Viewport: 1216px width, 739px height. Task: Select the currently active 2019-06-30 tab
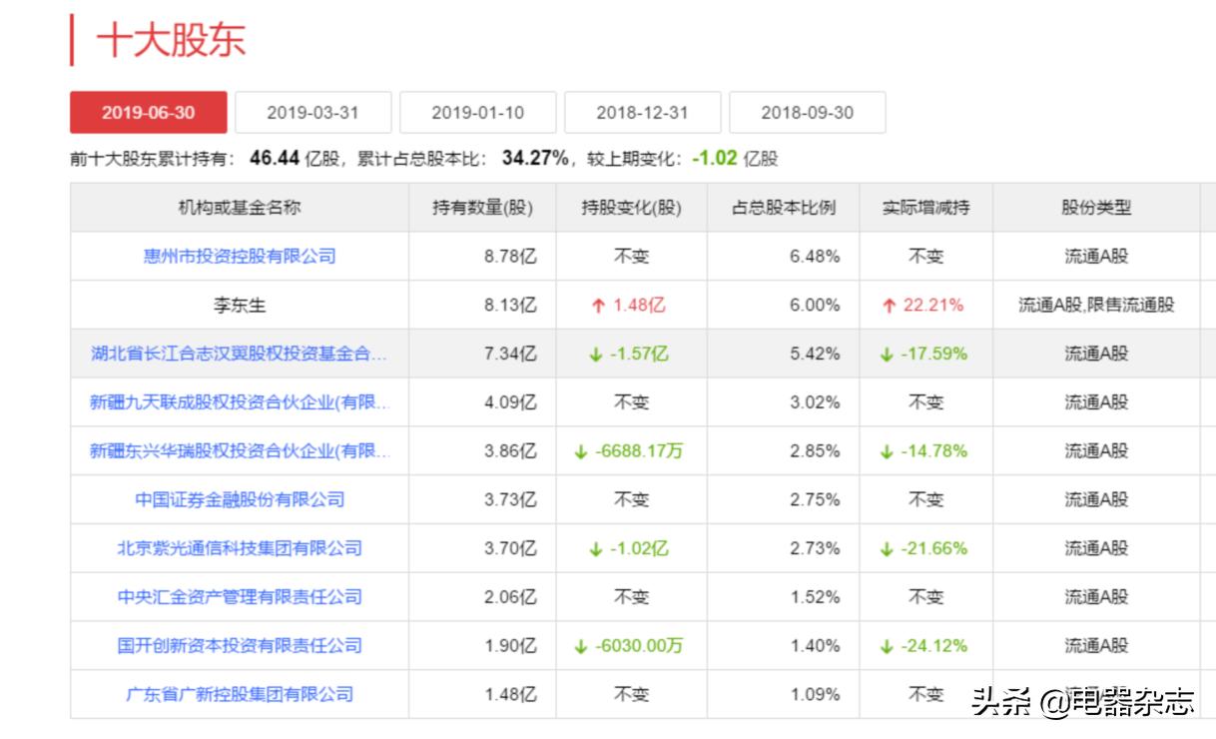[148, 112]
